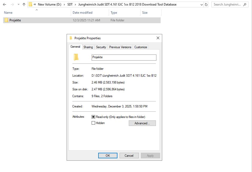
Task: Refresh the current folder view
Action: pos(206,5)
